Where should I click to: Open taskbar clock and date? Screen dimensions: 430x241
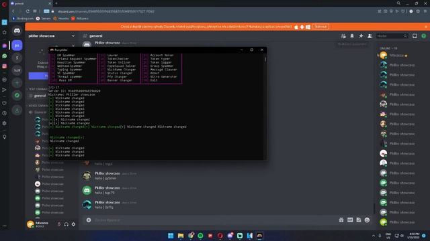tap(414, 236)
